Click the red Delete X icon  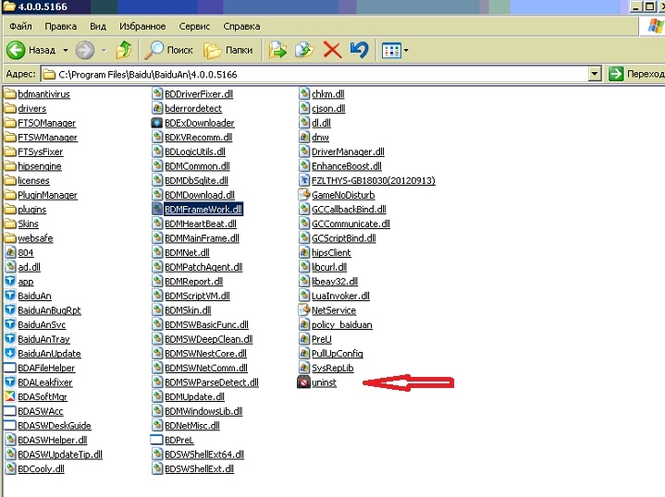[x=332, y=50]
